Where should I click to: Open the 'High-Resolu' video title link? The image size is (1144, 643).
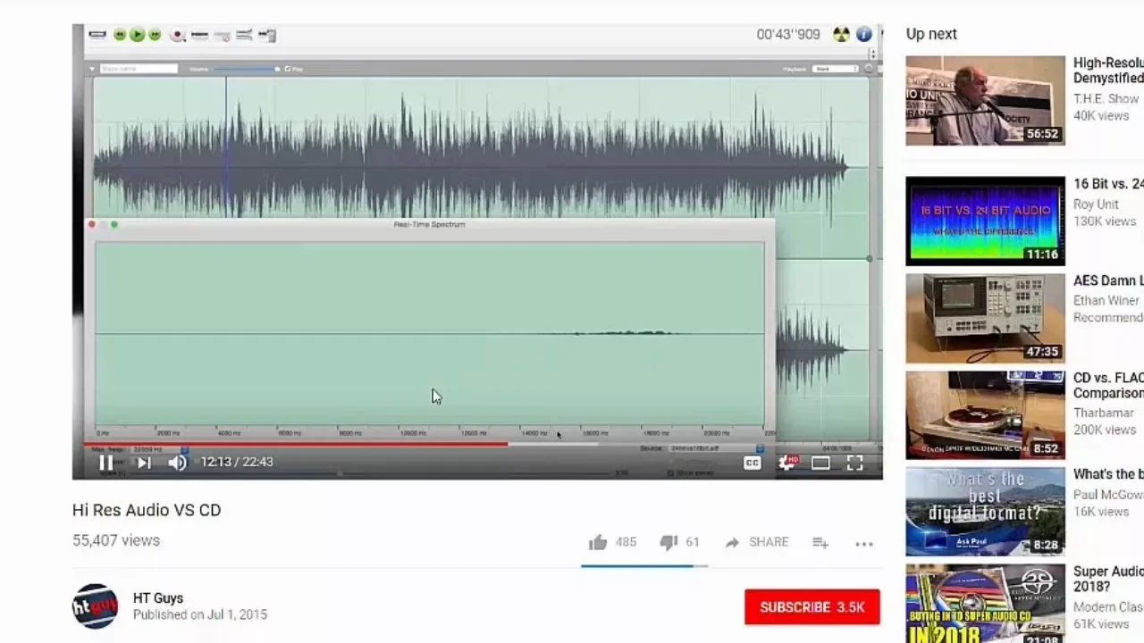point(1108,71)
